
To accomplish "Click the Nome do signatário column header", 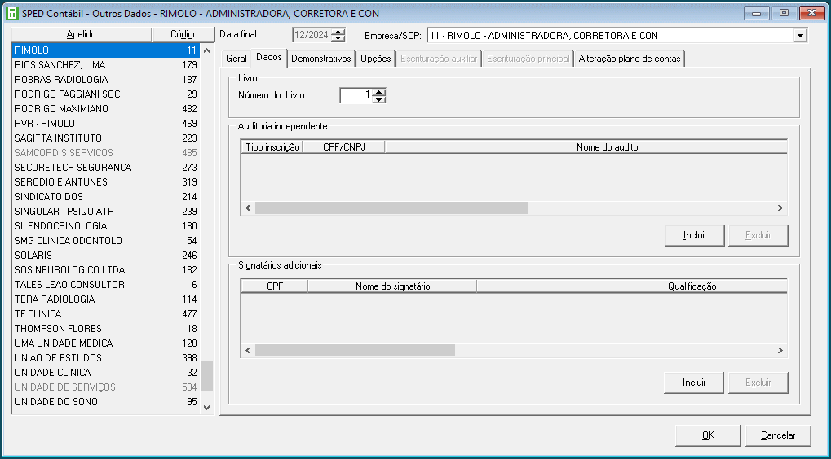I will click(392, 286).
